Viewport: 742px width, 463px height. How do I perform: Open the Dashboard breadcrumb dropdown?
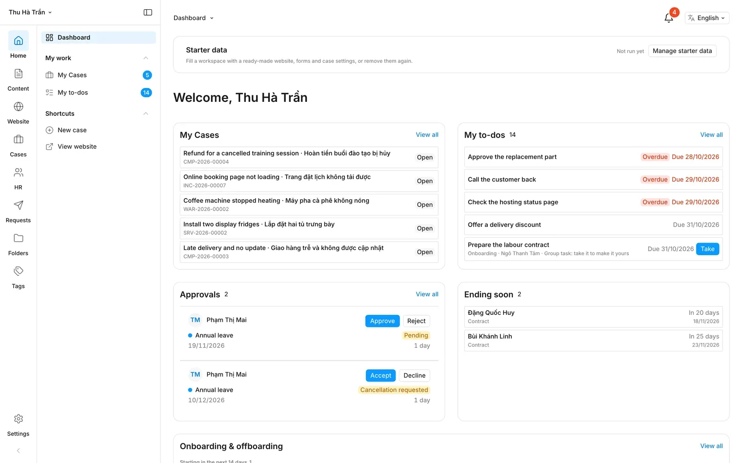pos(194,18)
